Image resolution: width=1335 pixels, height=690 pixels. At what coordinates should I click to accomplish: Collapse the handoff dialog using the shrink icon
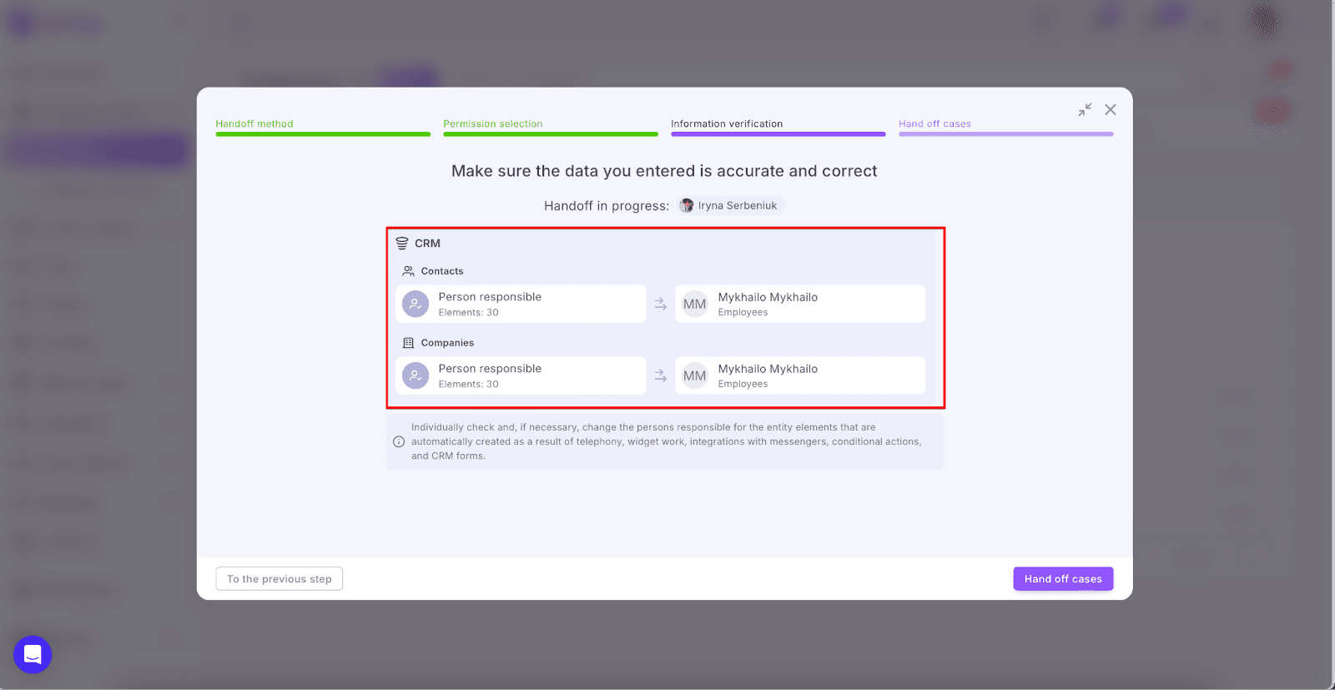pyautogui.click(x=1084, y=110)
